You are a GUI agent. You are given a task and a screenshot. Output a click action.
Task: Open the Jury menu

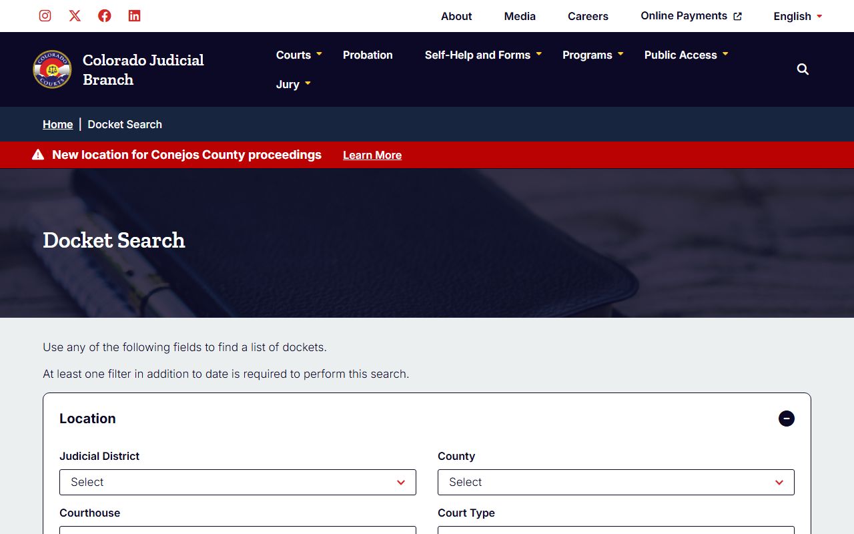(x=294, y=84)
